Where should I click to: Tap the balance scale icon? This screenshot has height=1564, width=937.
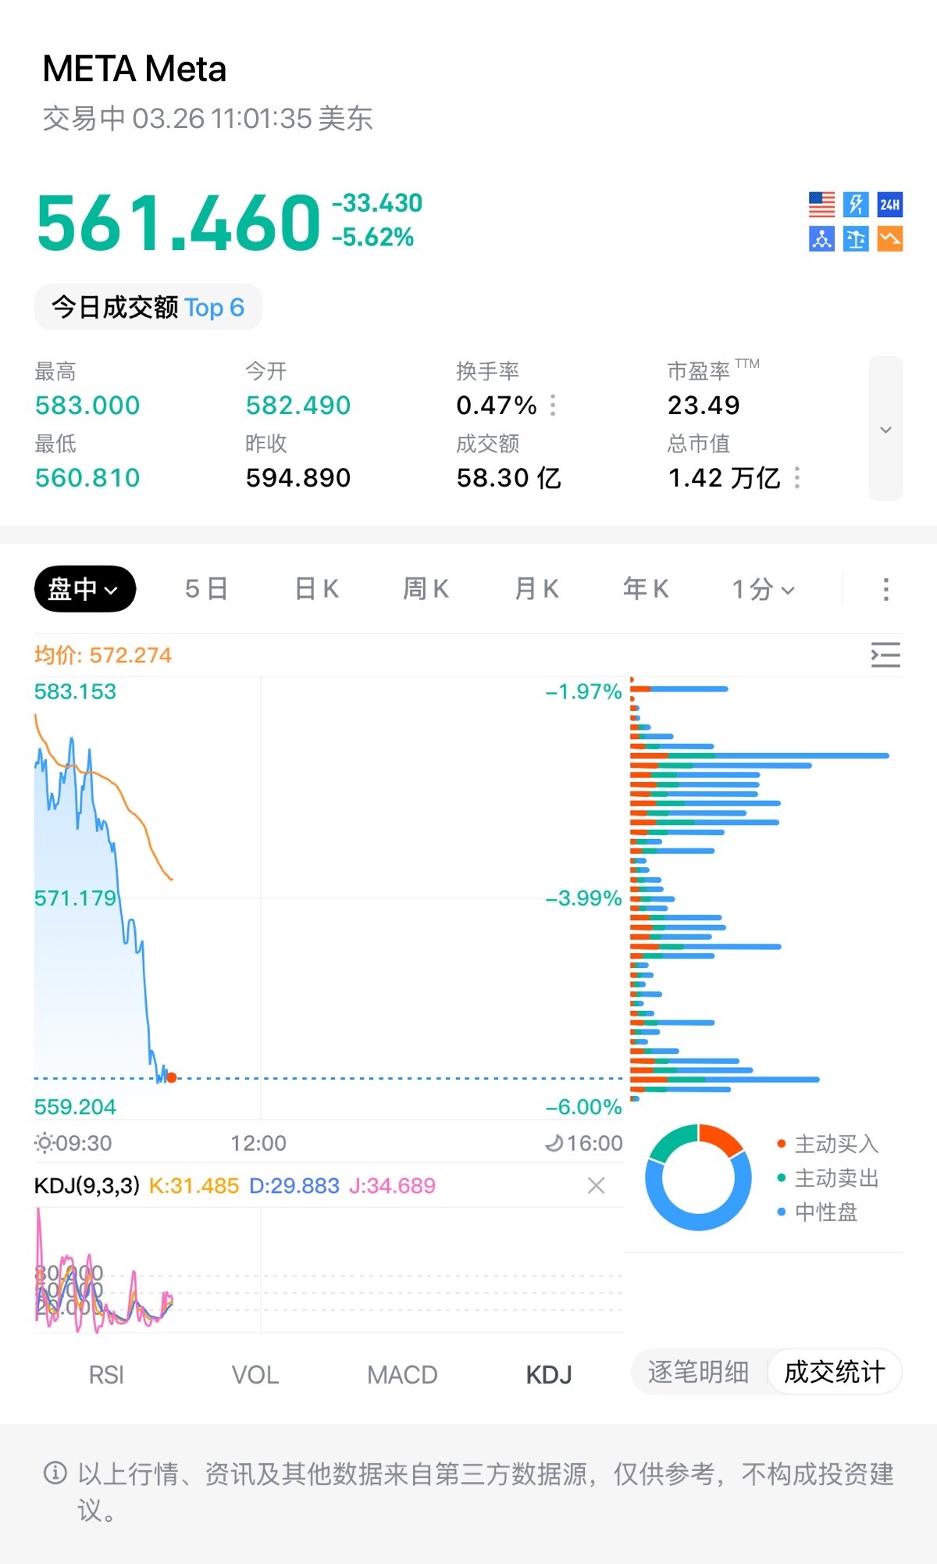tap(856, 239)
